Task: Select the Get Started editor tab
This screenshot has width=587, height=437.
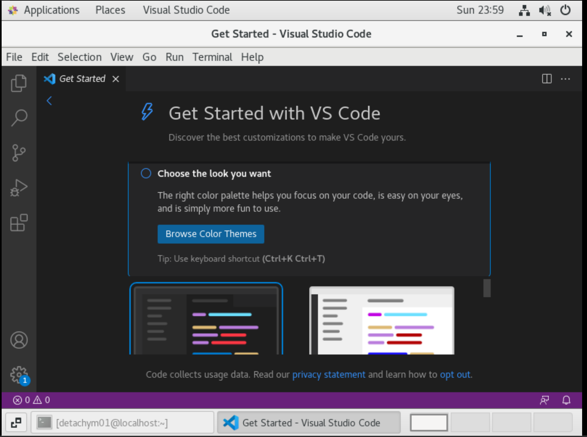Action: coord(82,79)
